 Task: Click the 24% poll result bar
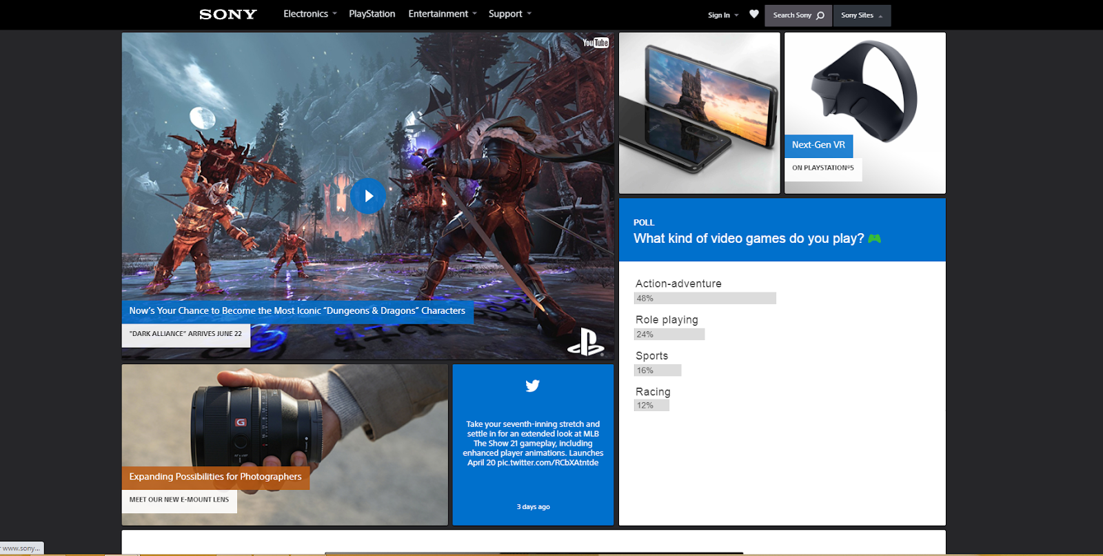(x=669, y=335)
